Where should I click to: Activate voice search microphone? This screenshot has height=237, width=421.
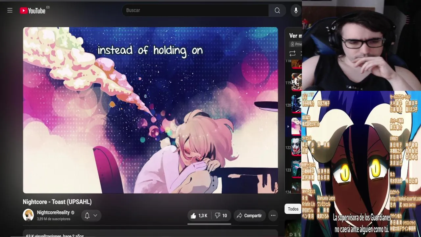coord(296,11)
